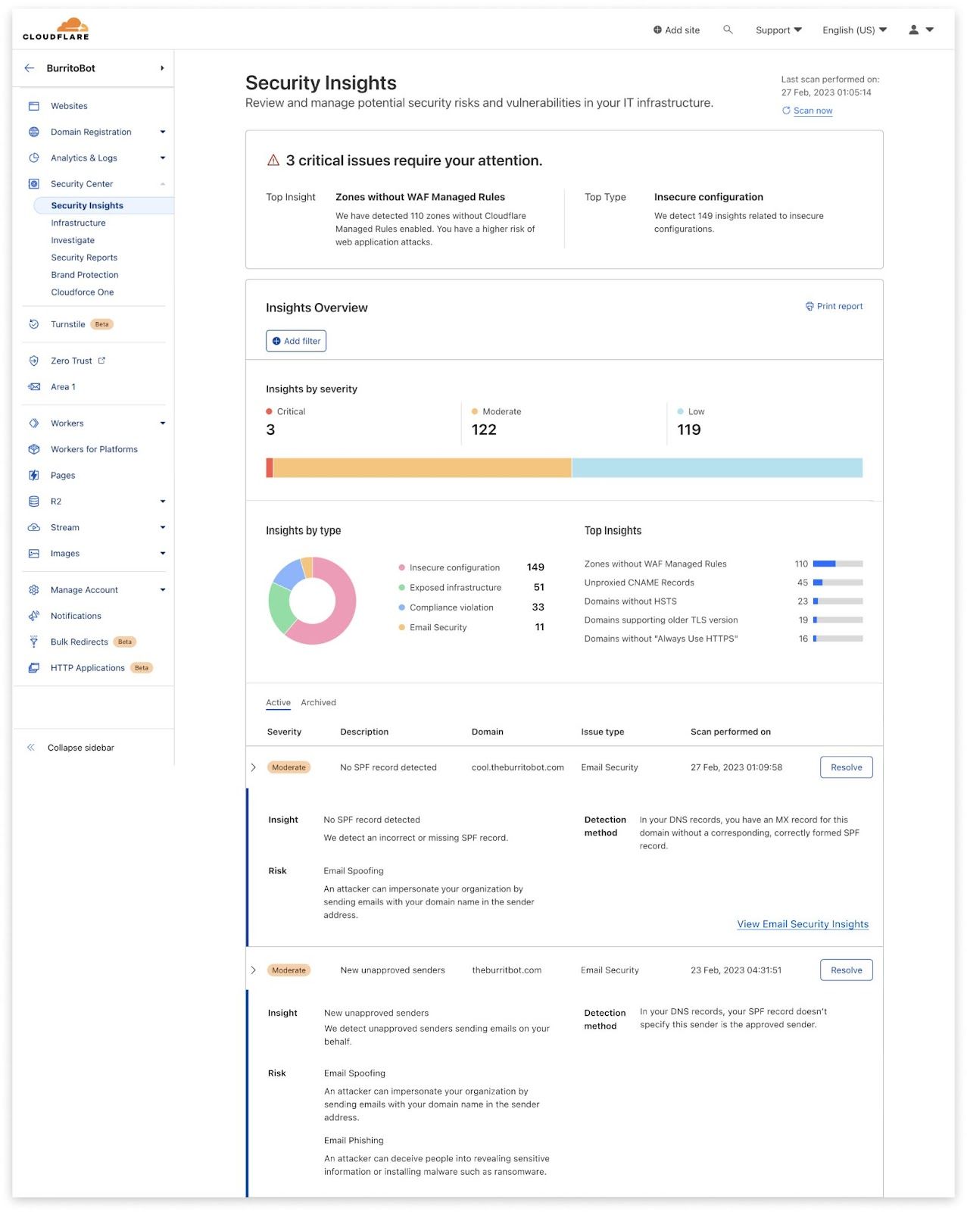Switch to the Archived tab
Image resolution: width=967 pixels, height=1212 pixels.
pyautogui.click(x=318, y=702)
